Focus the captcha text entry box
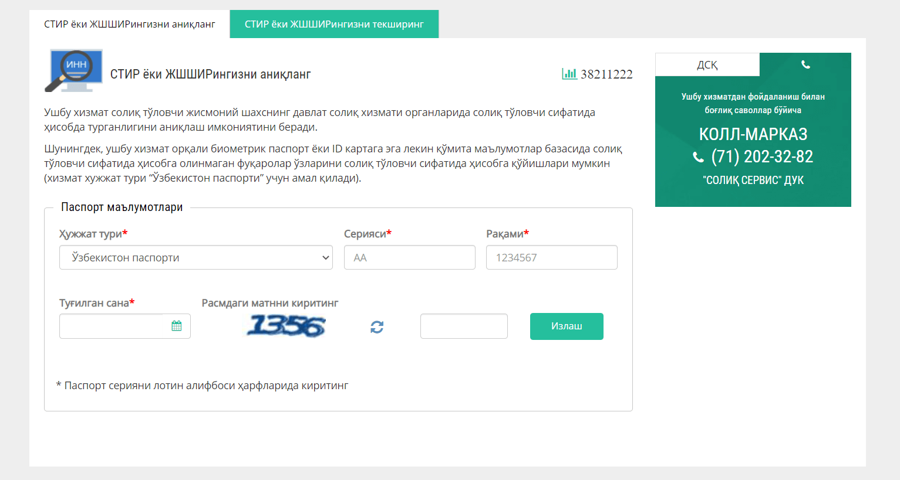 tap(464, 326)
